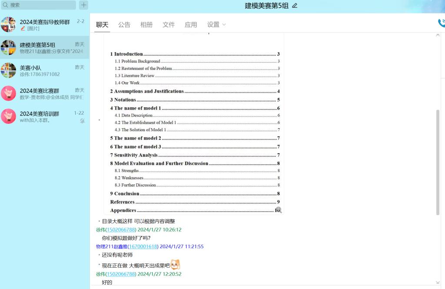
Task: Click the cat emoji sticker in chat
Action: tap(175, 265)
